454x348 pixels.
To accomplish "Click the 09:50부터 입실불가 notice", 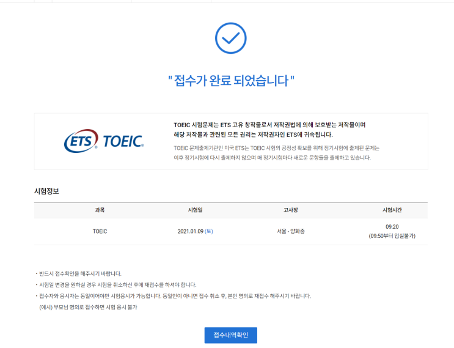I will pyautogui.click(x=392, y=236).
